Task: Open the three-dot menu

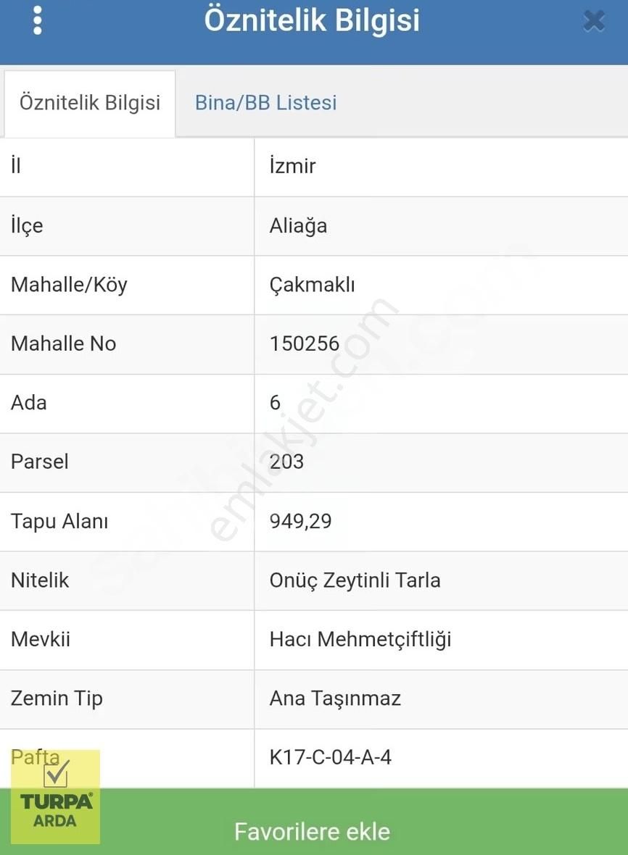Action: point(38,20)
